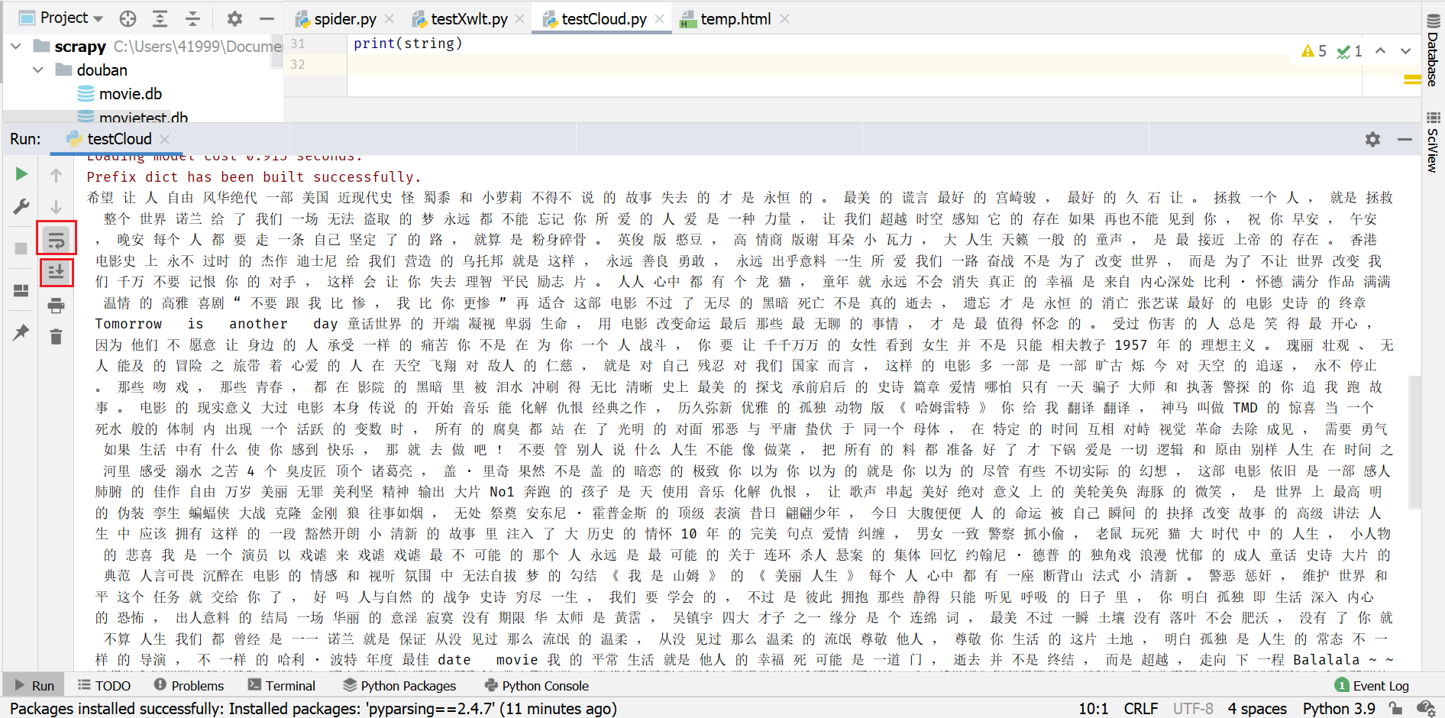Toggle soft-wrap in the run console

tap(56, 241)
